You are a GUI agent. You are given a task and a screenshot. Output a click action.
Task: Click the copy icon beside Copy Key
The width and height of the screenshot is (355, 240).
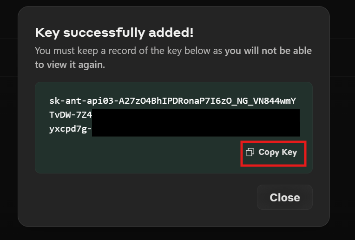pos(250,152)
